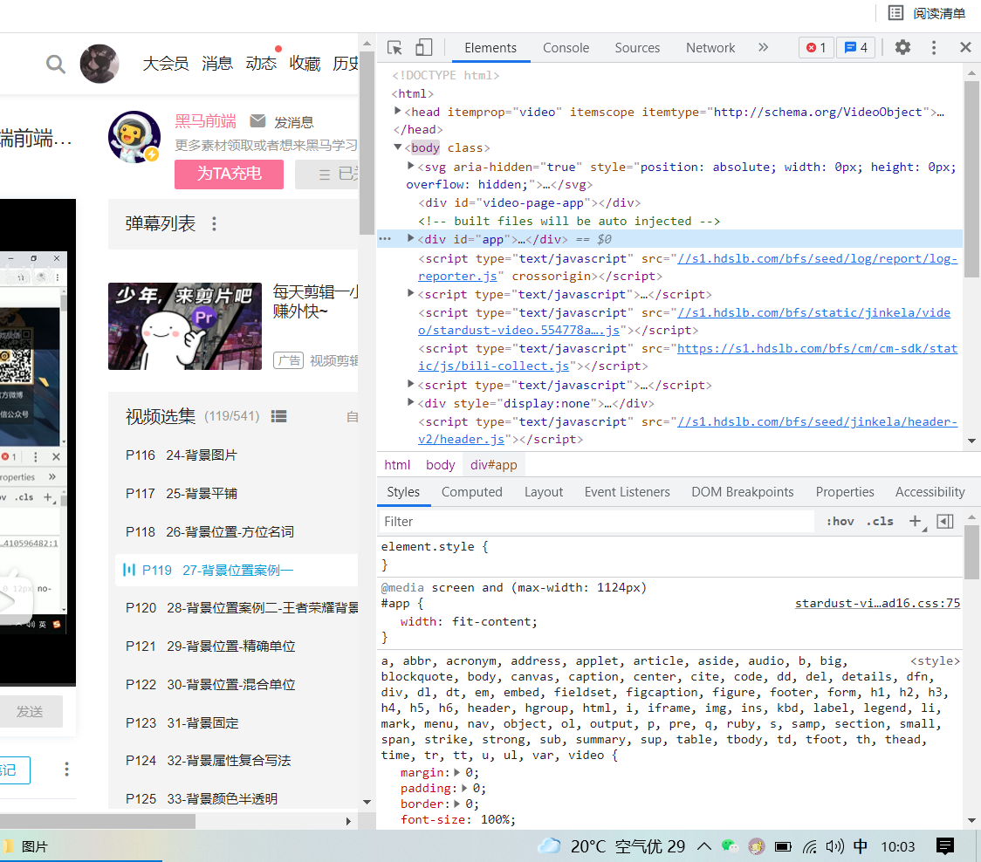Play P123 31-背景固定 video

click(182, 723)
